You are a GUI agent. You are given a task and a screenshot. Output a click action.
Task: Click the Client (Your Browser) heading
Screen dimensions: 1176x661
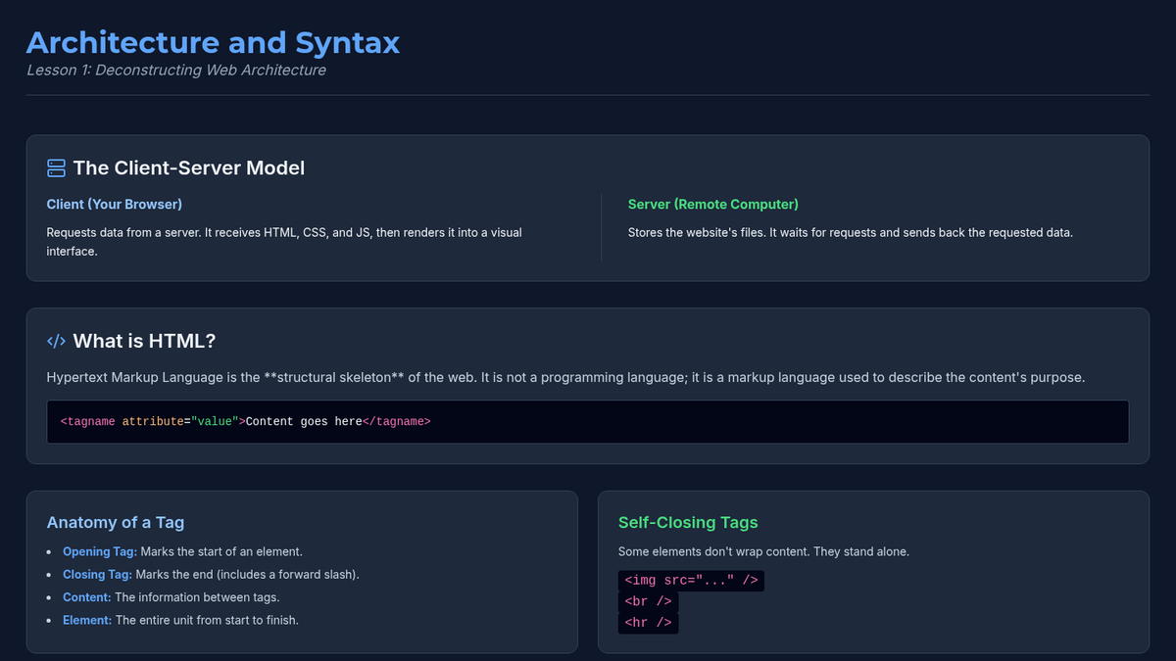pyautogui.click(x=115, y=205)
